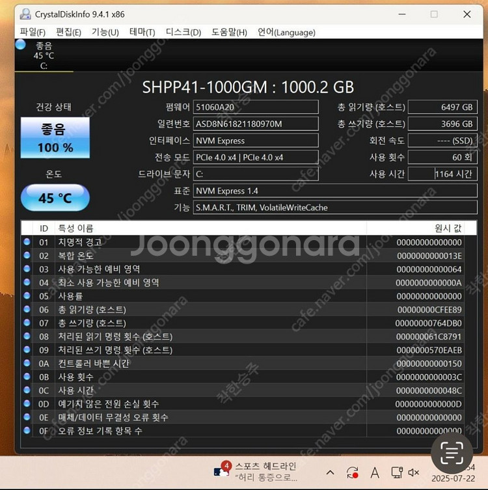The width and height of the screenshot is (488, 490).
Task: Click raw value 000000061C8791
Action: click(429, 336)
